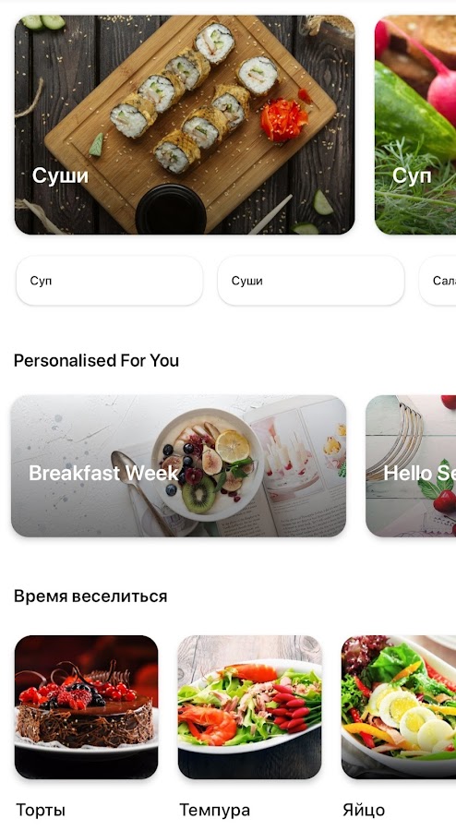This screenshot has width=456, height=831.
Task: Tap the Суп title on vegetable banner
Action: [x=412, y=175]
